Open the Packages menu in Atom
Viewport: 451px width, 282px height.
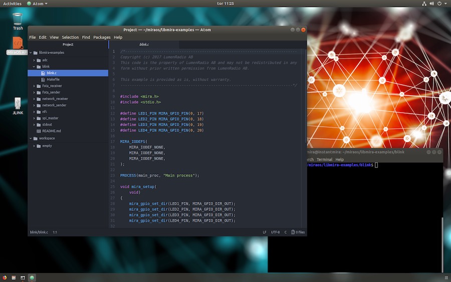[x=102, y=38]
